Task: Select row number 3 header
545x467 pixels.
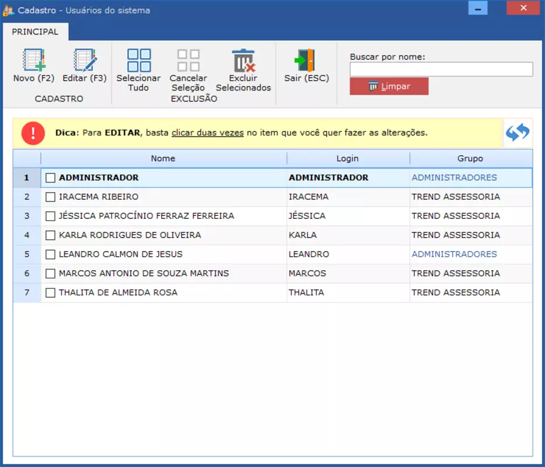Action: coord(27,216)
